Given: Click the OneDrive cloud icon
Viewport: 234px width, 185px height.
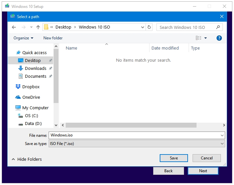Looking at the screenshot, I should point(18,97).
